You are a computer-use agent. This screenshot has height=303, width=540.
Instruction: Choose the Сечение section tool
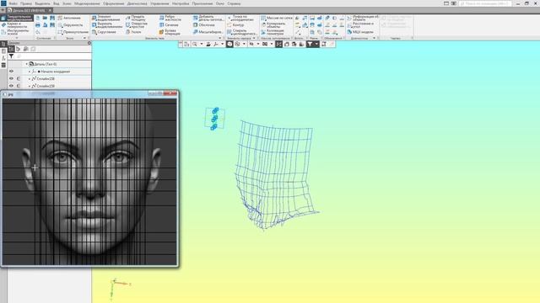click(x=169, y=25)
